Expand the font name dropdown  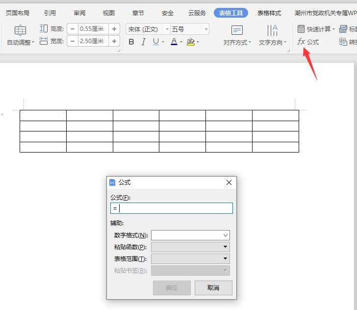tap(167, 29)
